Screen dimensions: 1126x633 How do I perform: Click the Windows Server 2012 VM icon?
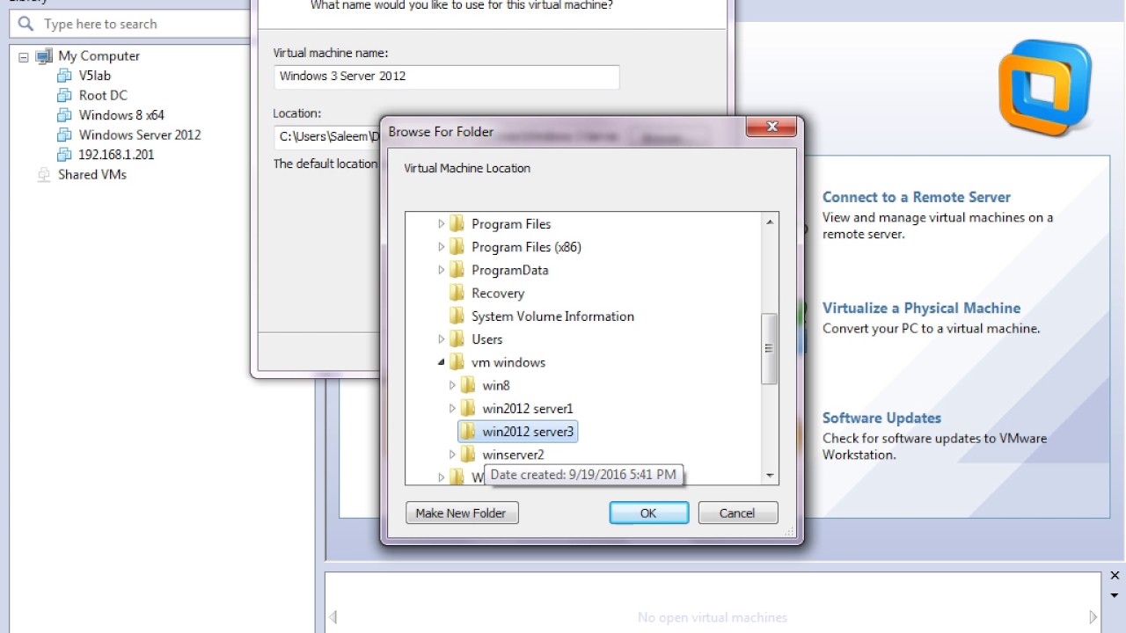click(64, 135)
